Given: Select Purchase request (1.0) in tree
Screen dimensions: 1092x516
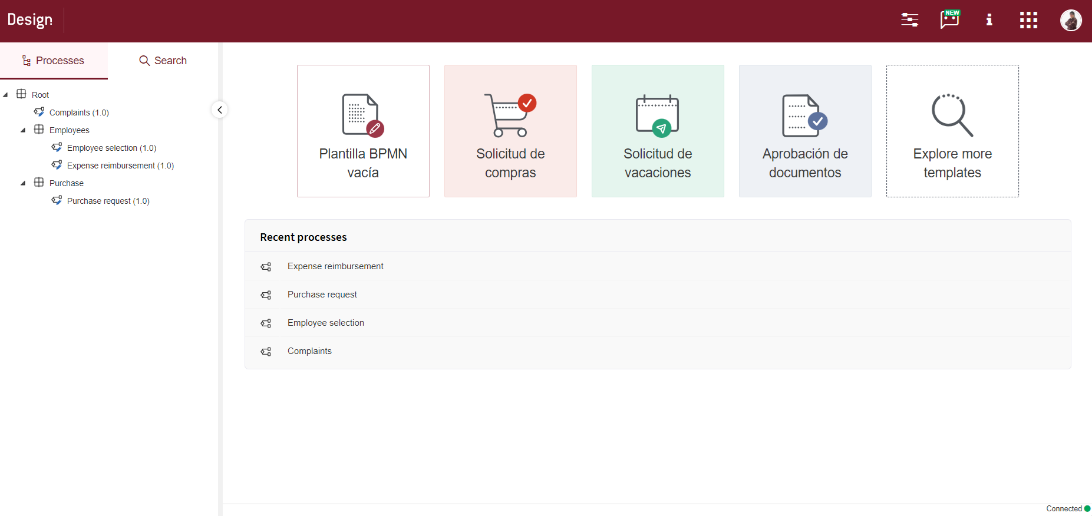Looking at the screenshot, I should point(108,201).
